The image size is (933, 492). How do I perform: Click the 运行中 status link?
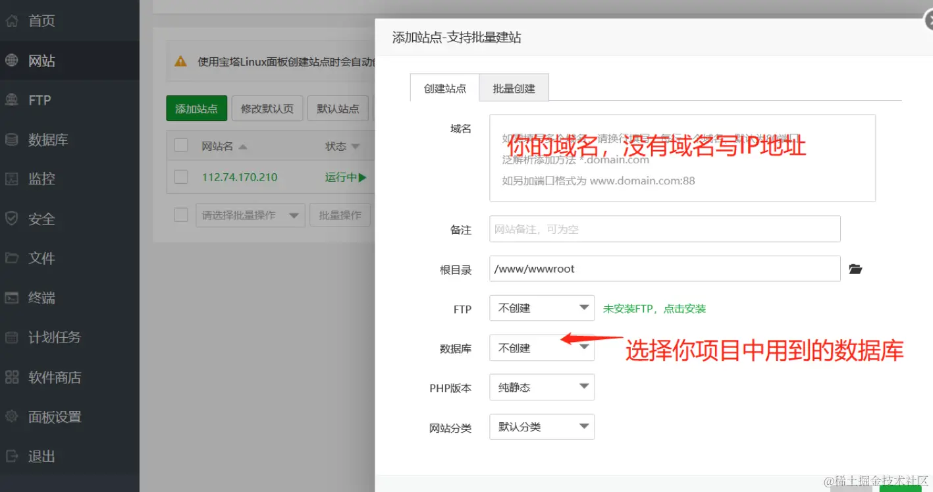point(346,177)
